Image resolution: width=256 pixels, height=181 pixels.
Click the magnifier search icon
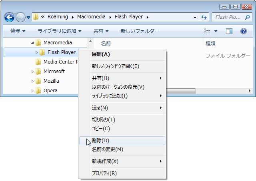coord(247,17)
